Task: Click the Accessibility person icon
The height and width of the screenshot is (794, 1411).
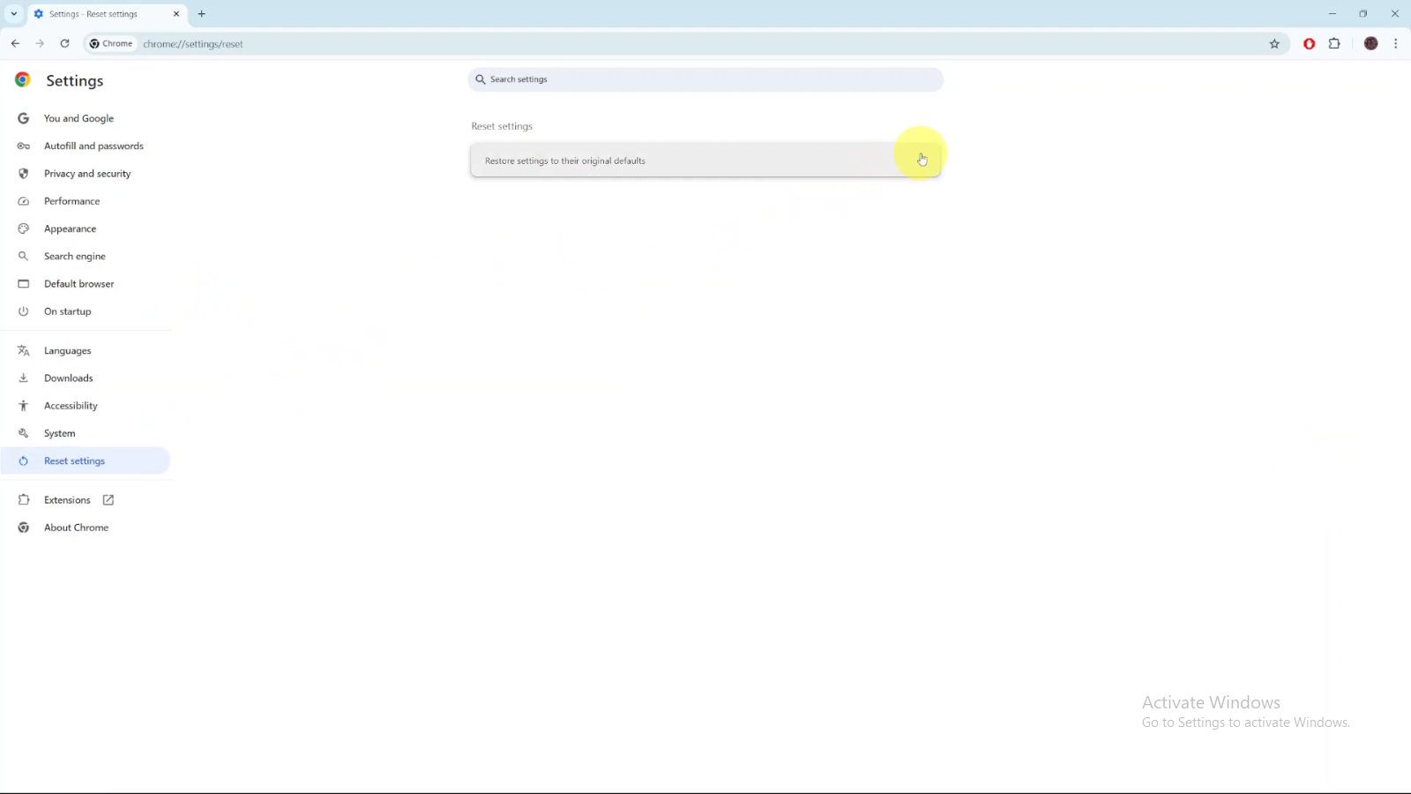Action: [x=24, y=406]
